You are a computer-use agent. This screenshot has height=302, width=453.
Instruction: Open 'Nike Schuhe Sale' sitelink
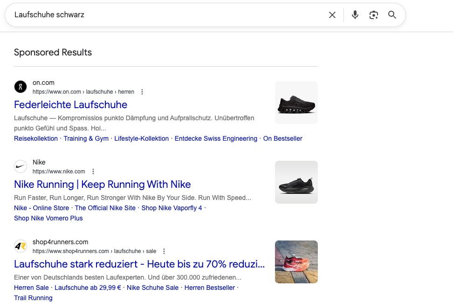tap(152, 288)
